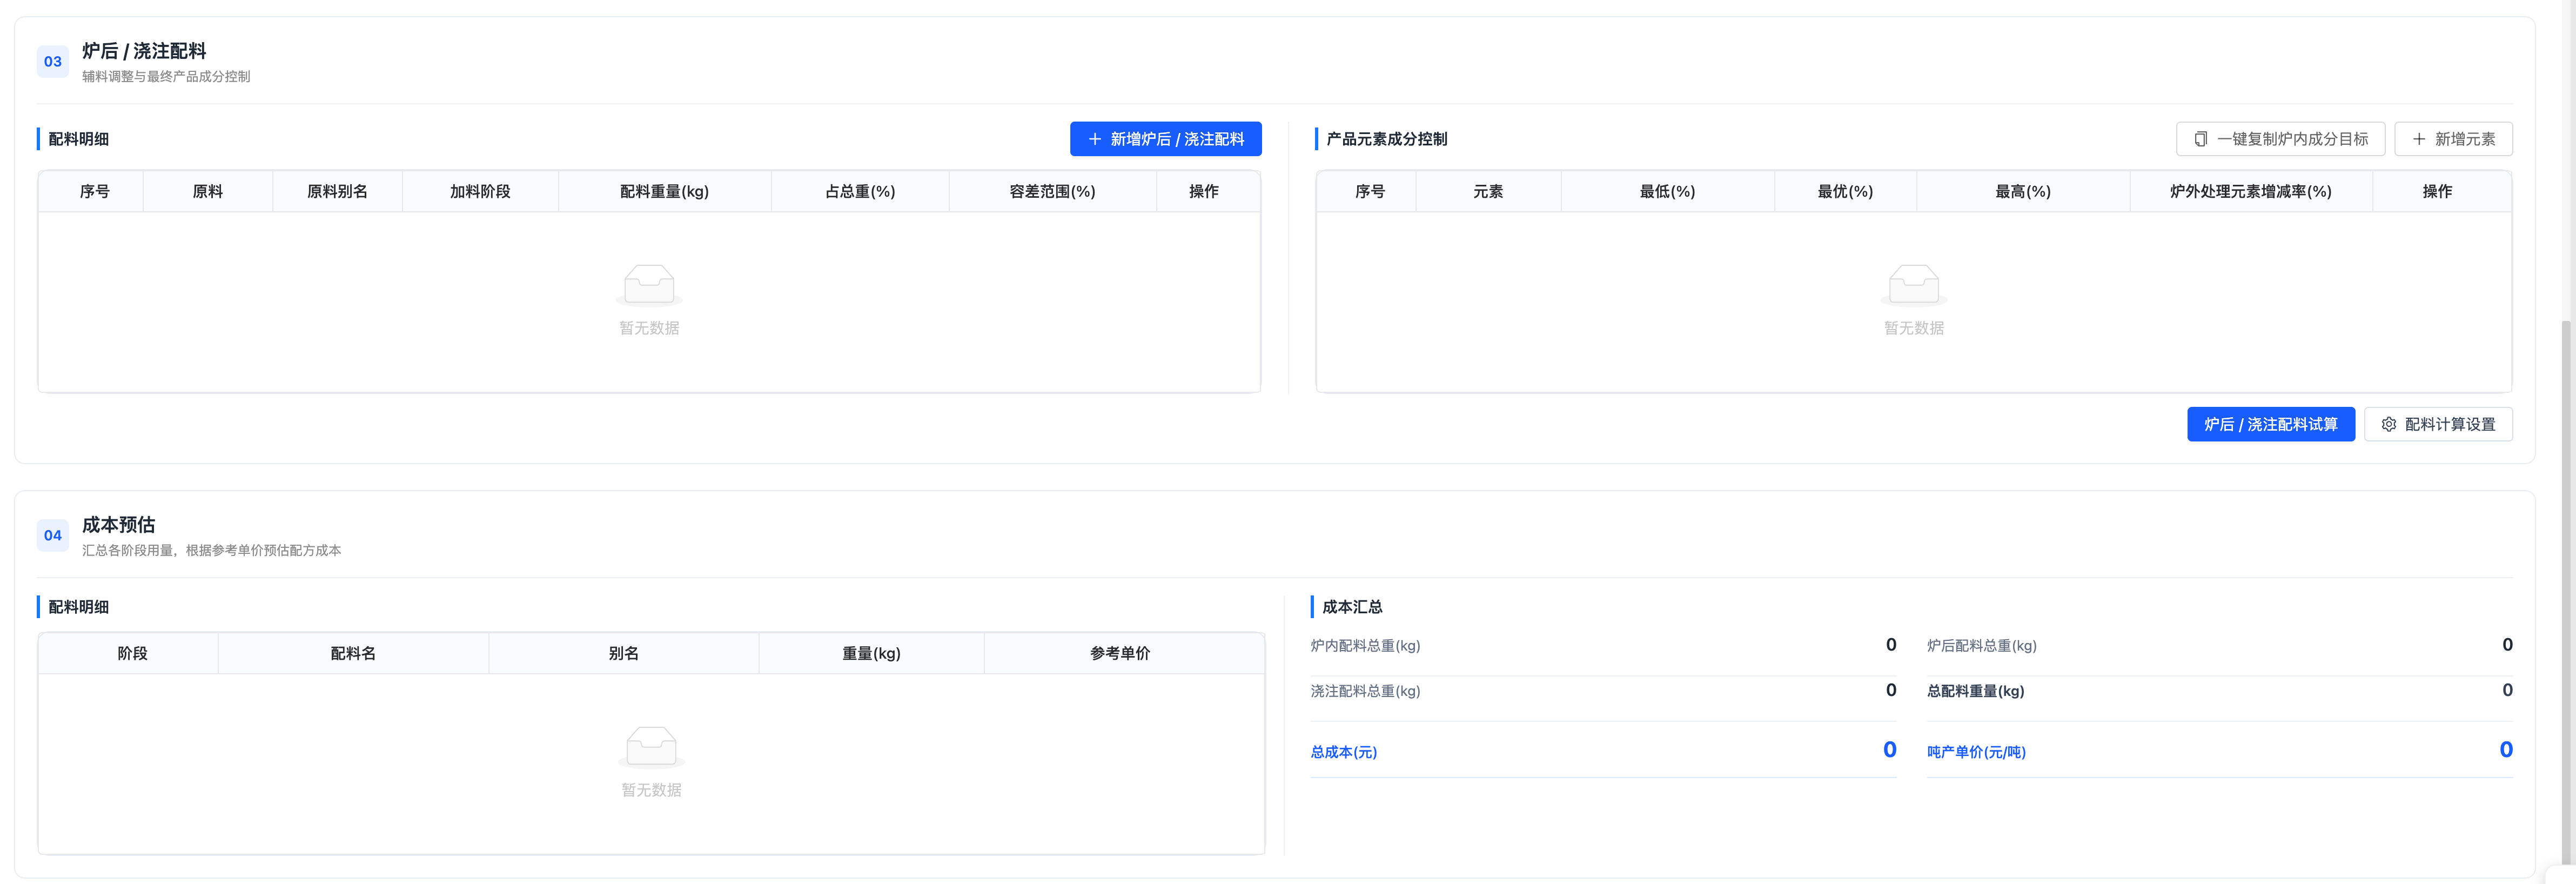Click 吨产单价(元/吨) label
Image resolution: width=2576 pixels, height=884 pixels.
(x=1976, y=752)
